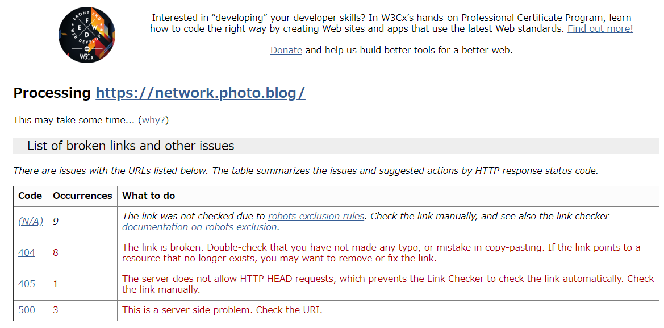The image size is (664, 328).
Task: Open the network.photo.blog URL in heading
Action: click(201, 93)
